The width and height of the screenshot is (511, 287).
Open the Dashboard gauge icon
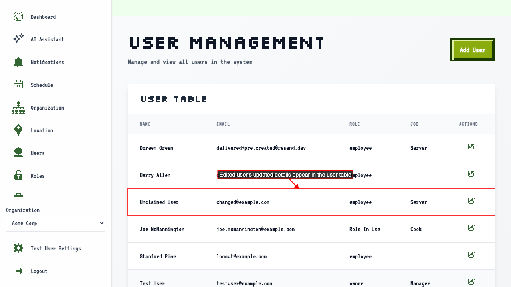18,17
